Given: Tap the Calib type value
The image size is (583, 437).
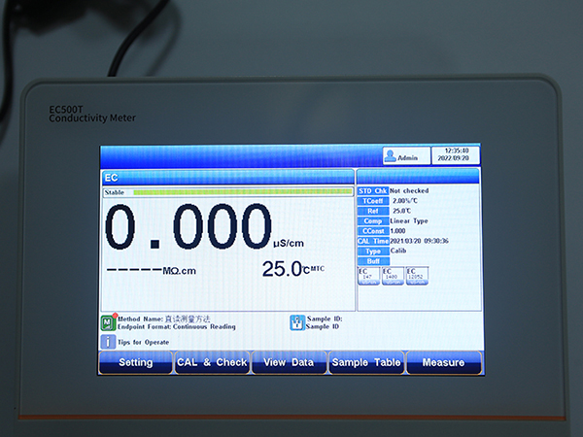Looking at the screenshot, I should click(398, 251).
